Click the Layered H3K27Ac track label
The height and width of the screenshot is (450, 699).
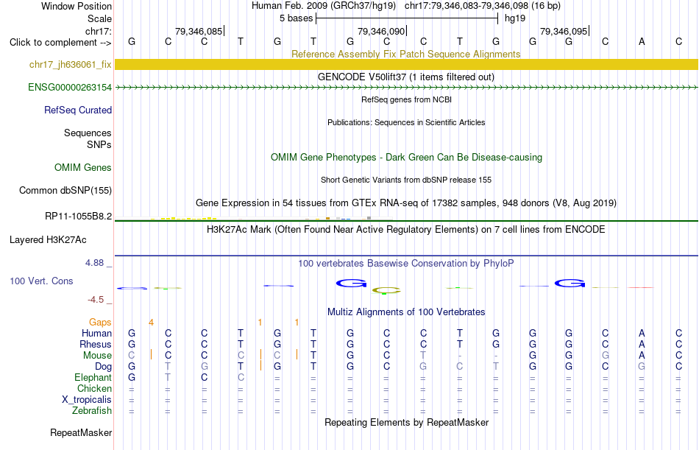48,240
